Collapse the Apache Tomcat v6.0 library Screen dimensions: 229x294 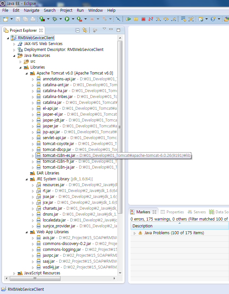26,73
